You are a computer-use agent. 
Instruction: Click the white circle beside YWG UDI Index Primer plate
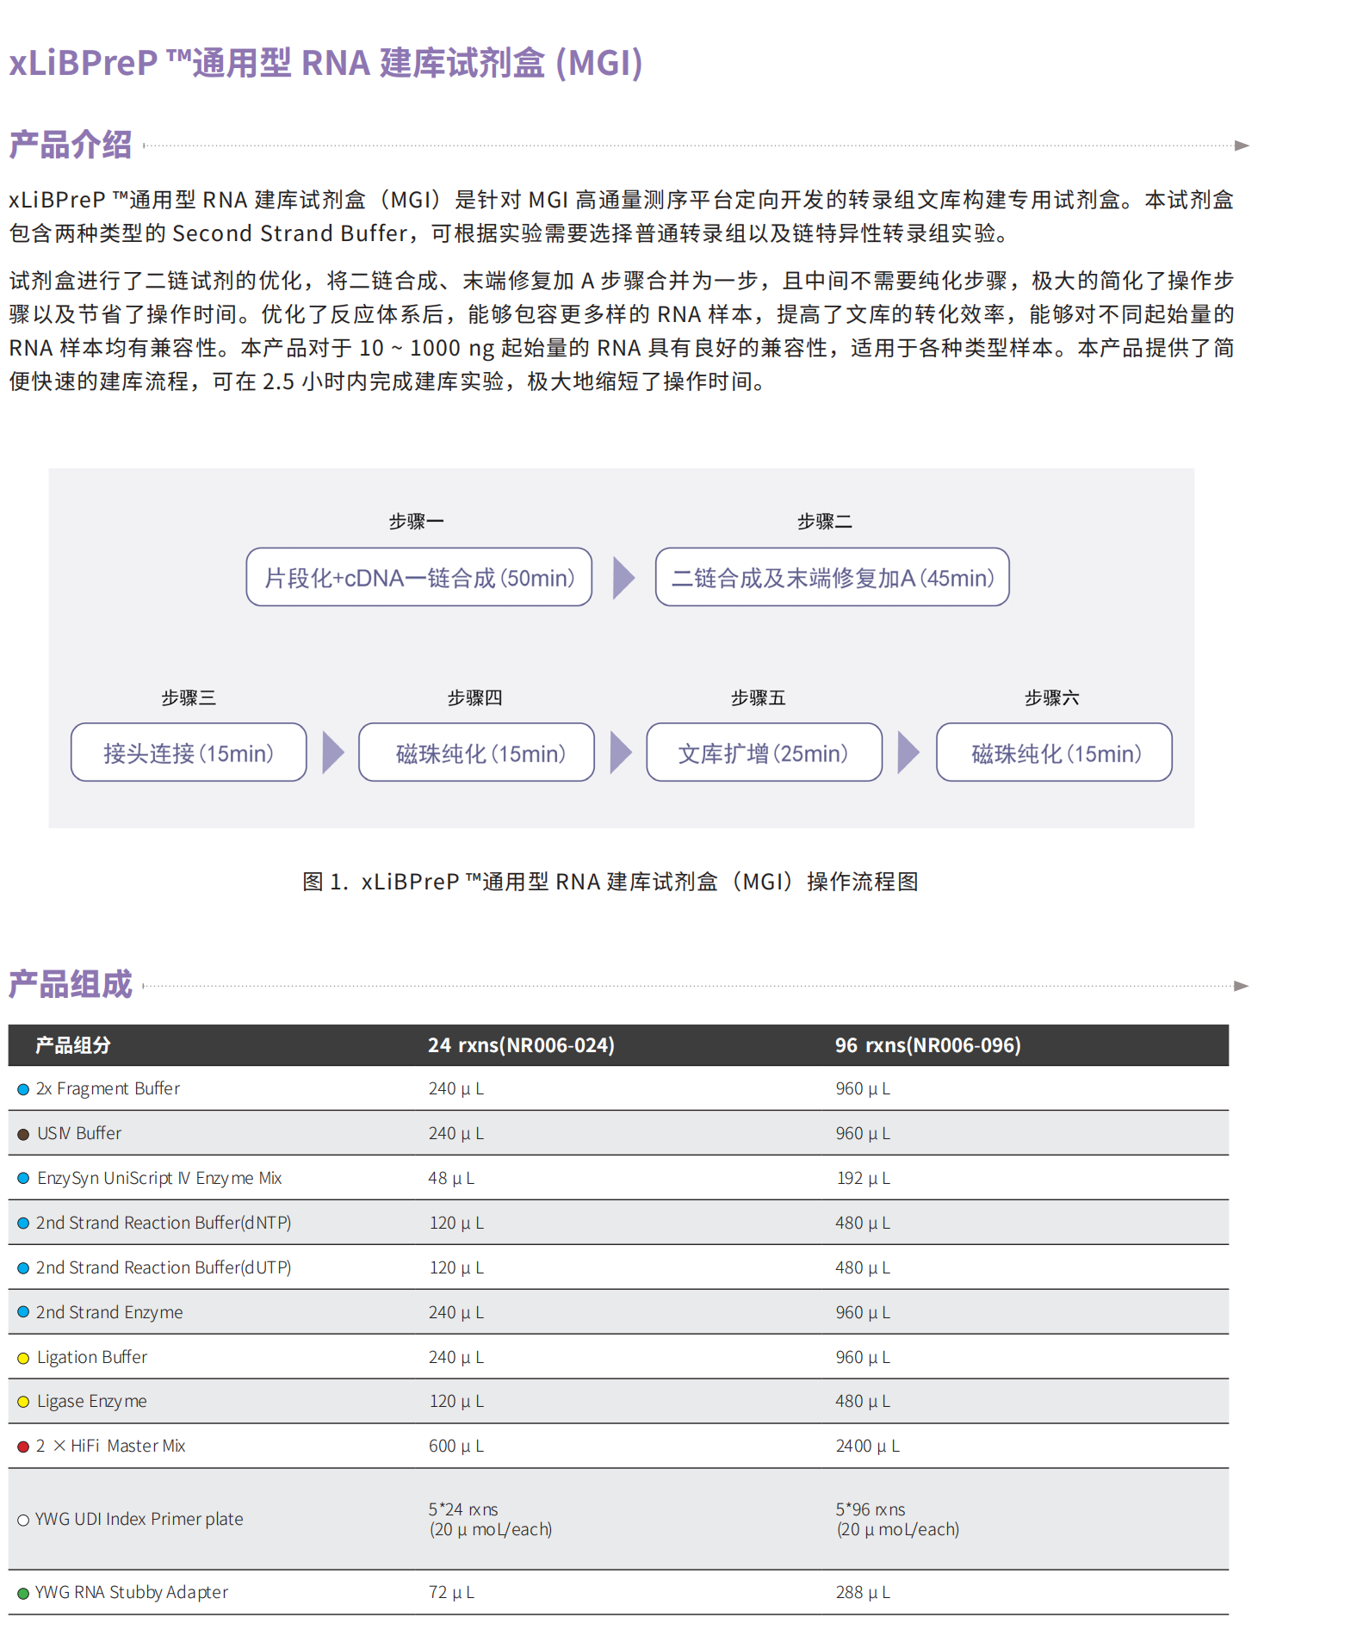click(23, 1520)
